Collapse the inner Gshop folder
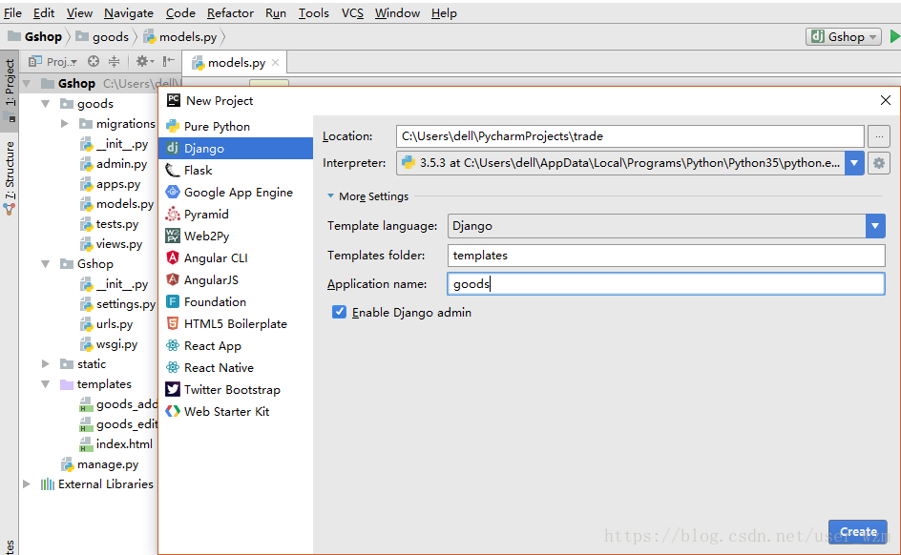This screenshot has height=555, width=901. 46,264
